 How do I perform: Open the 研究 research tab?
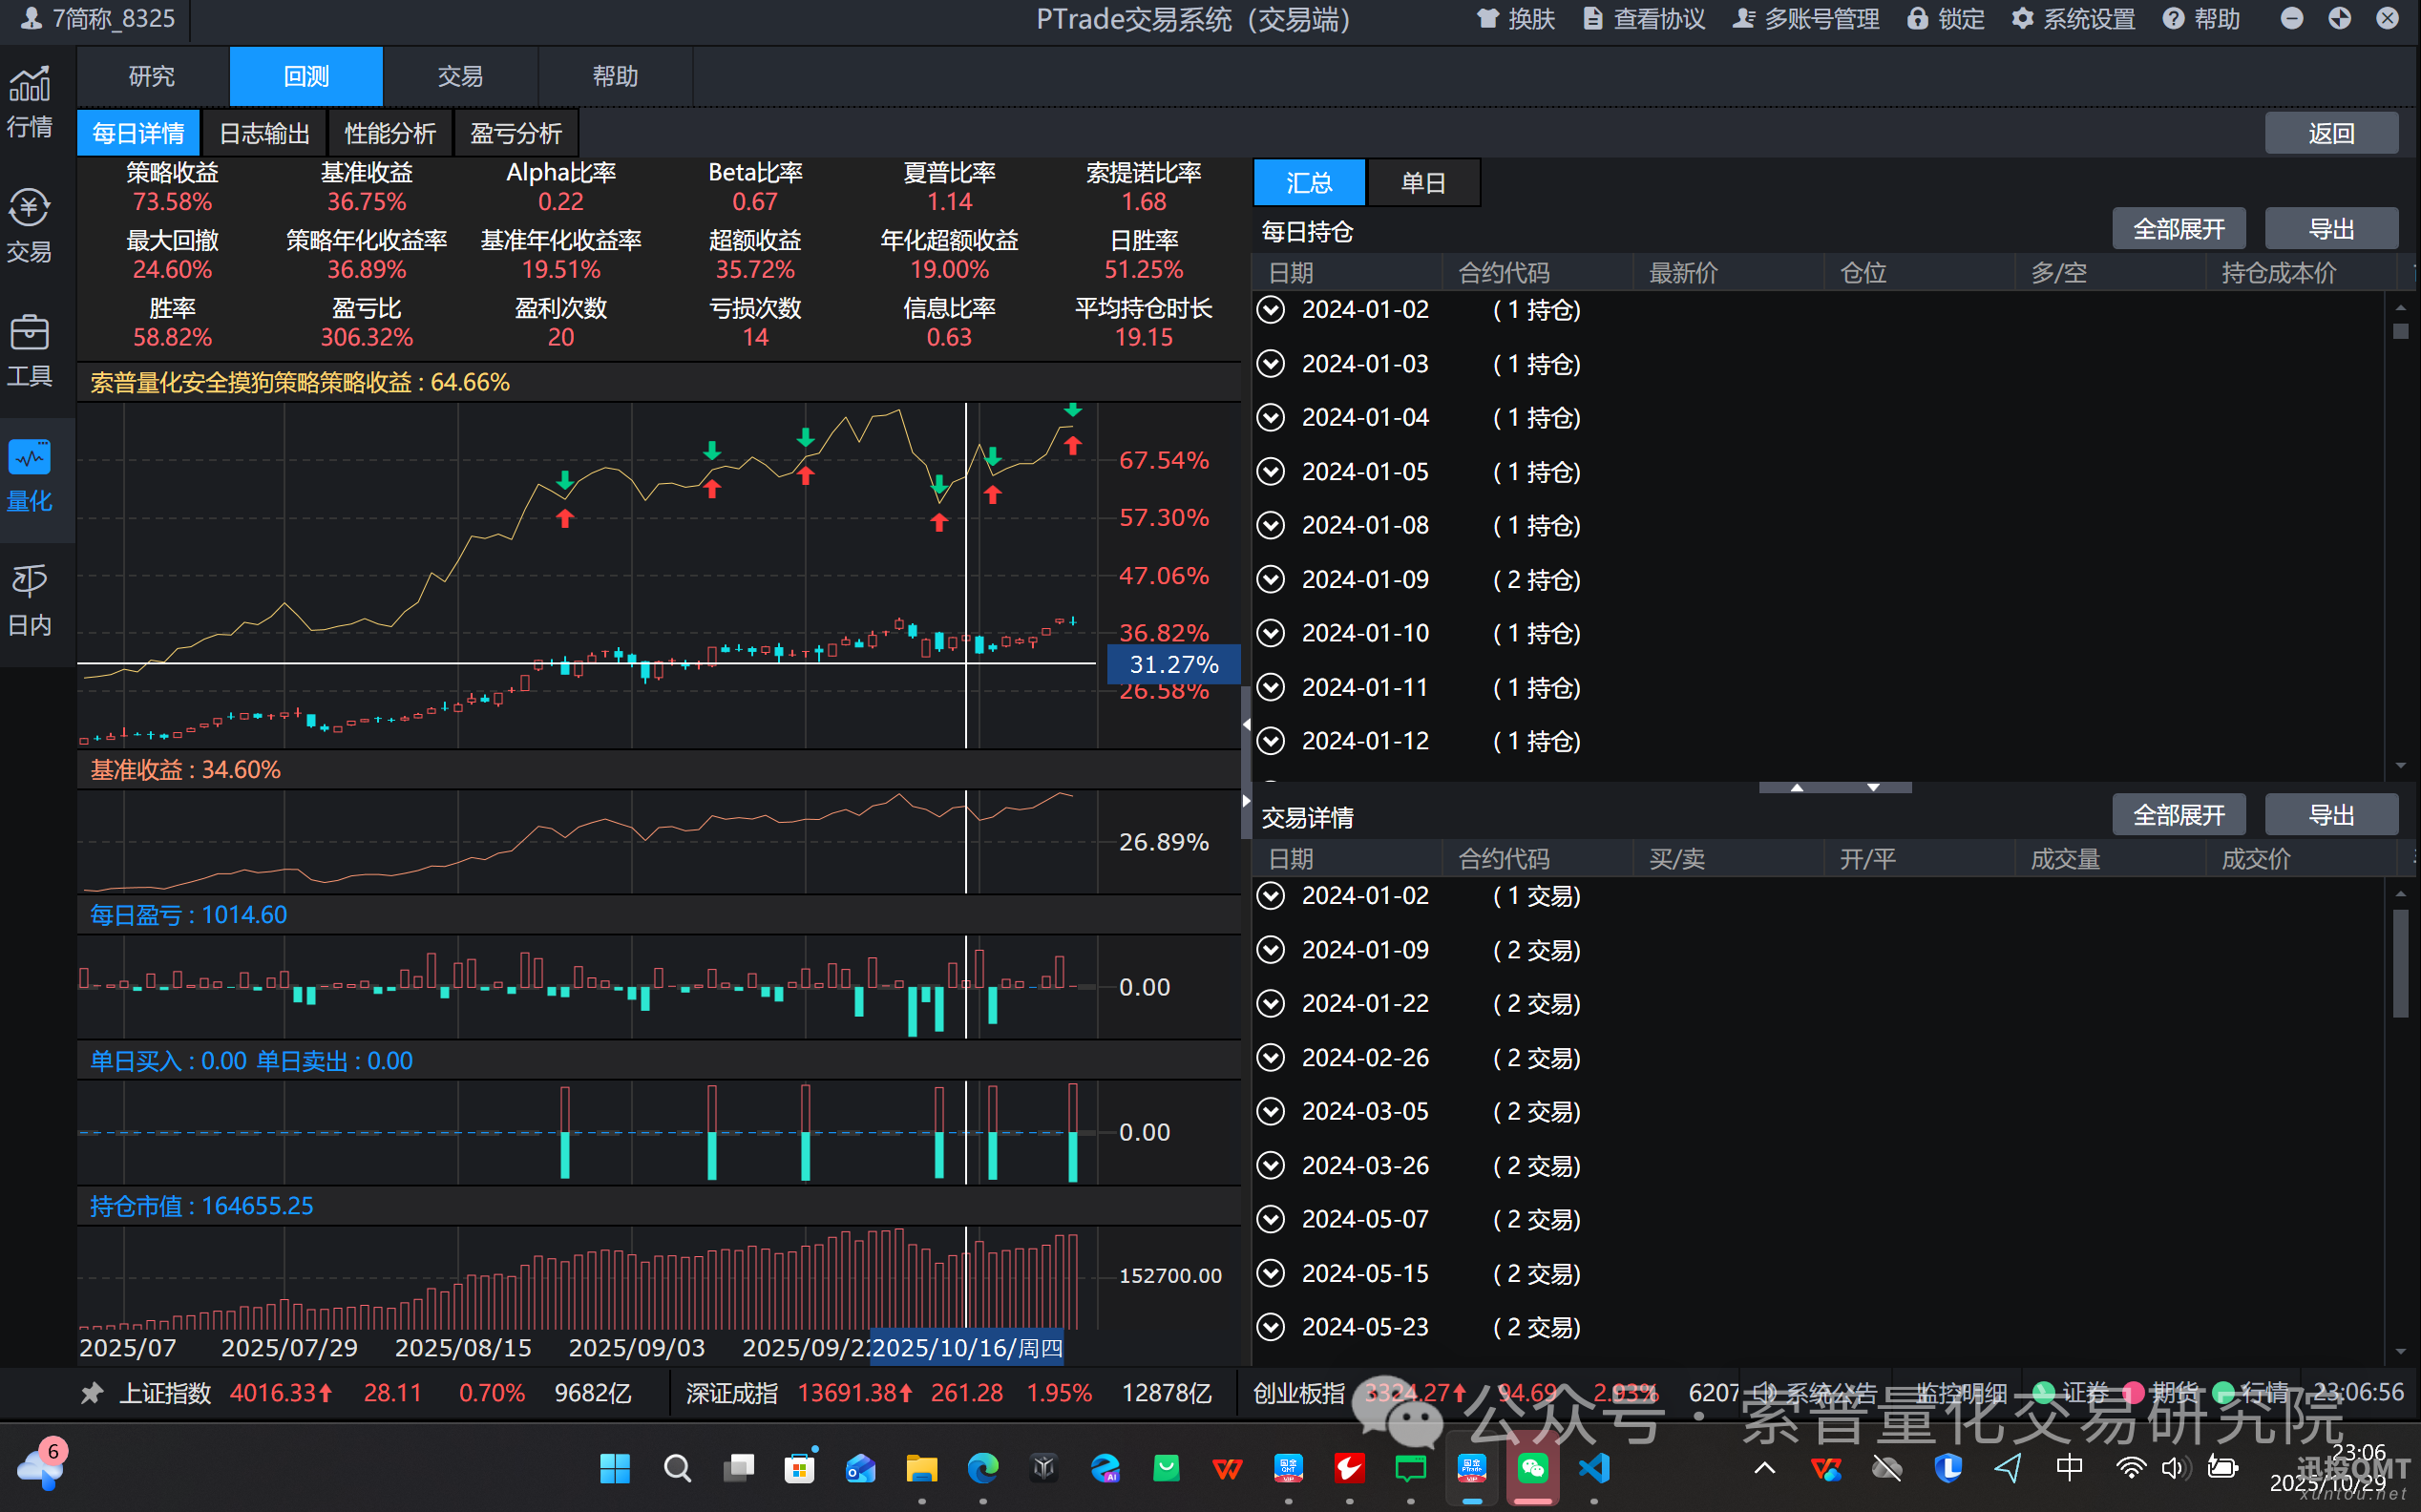coord(152,76)
